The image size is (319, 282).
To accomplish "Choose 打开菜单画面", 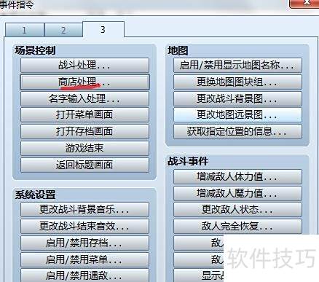I will pyautogui.click(x=84, y=115).
